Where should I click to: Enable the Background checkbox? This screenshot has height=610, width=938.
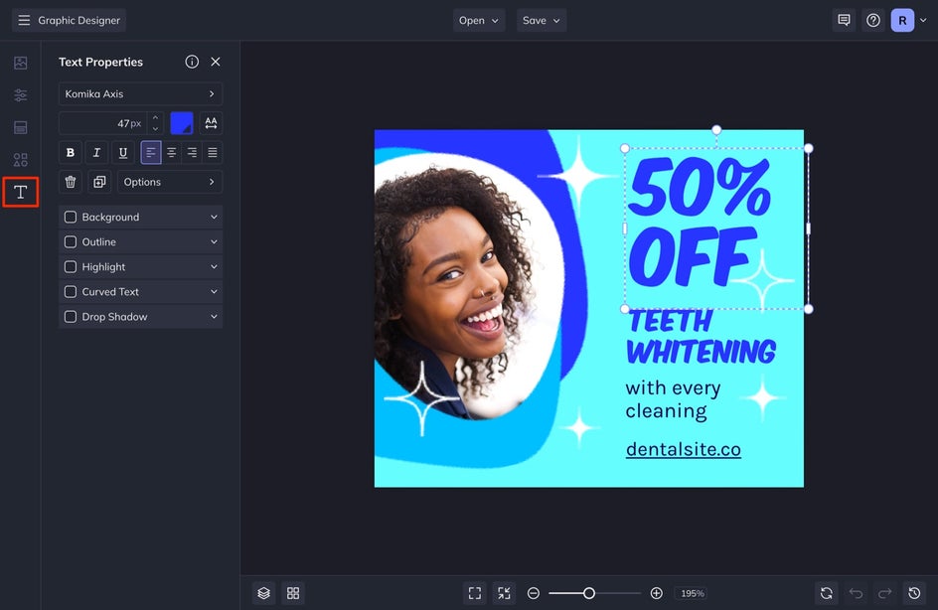click(71, 218)
